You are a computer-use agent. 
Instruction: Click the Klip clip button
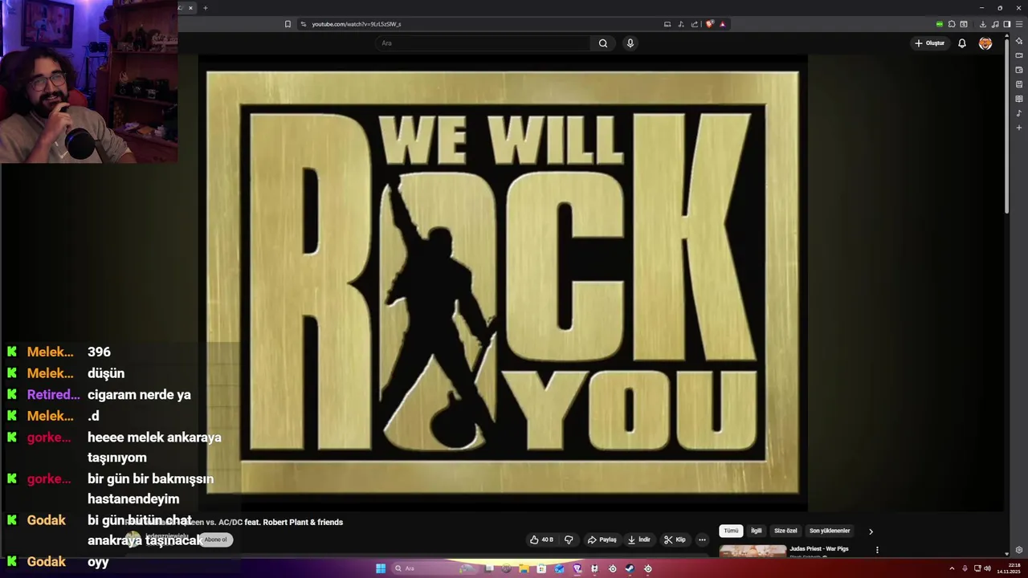[675, 539]
